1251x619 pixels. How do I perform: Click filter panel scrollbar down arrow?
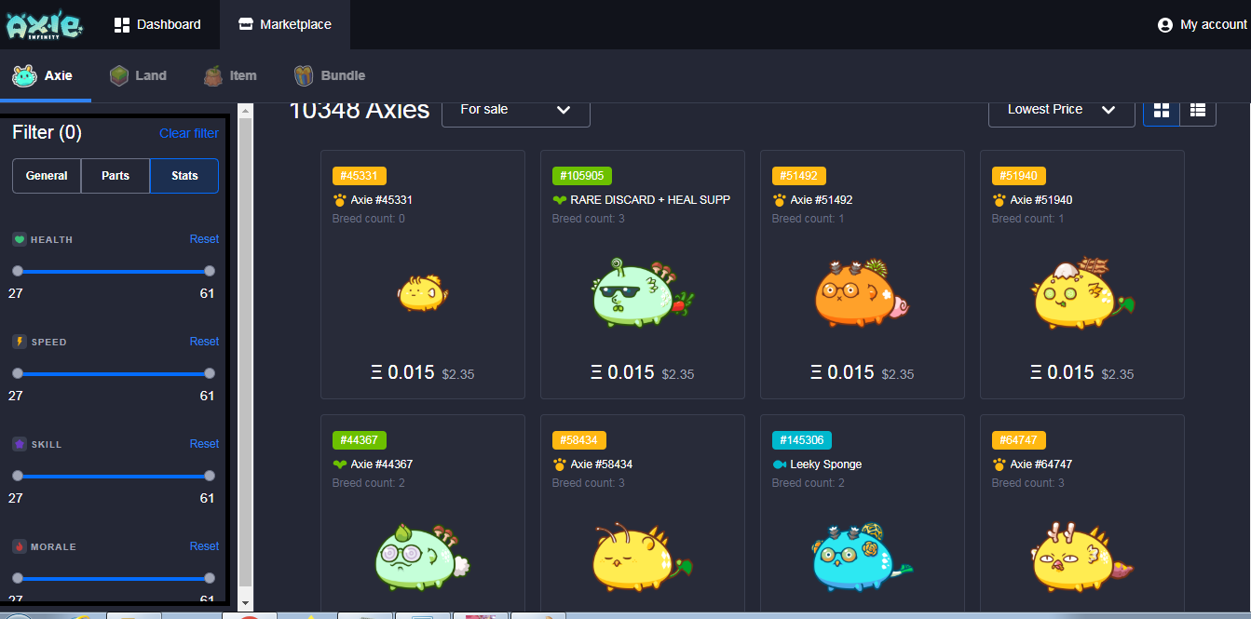point(246,604)
